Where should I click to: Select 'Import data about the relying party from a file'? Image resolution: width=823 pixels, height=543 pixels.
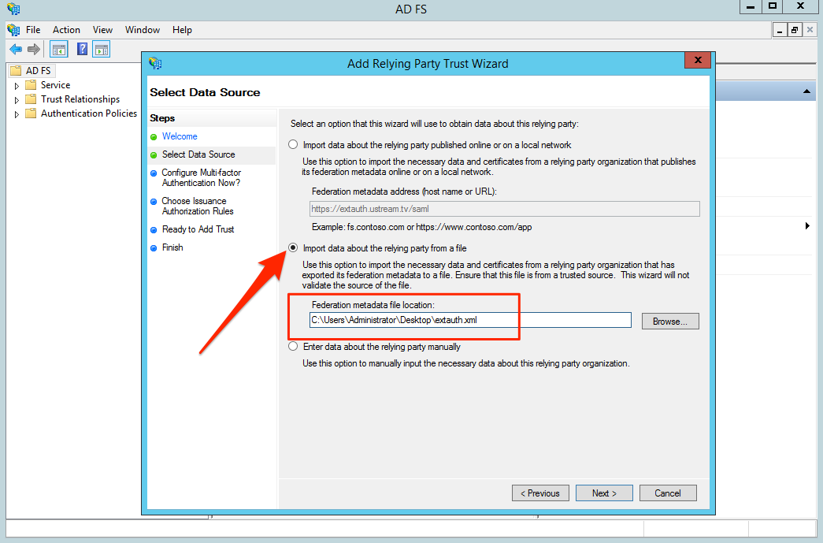293,248
